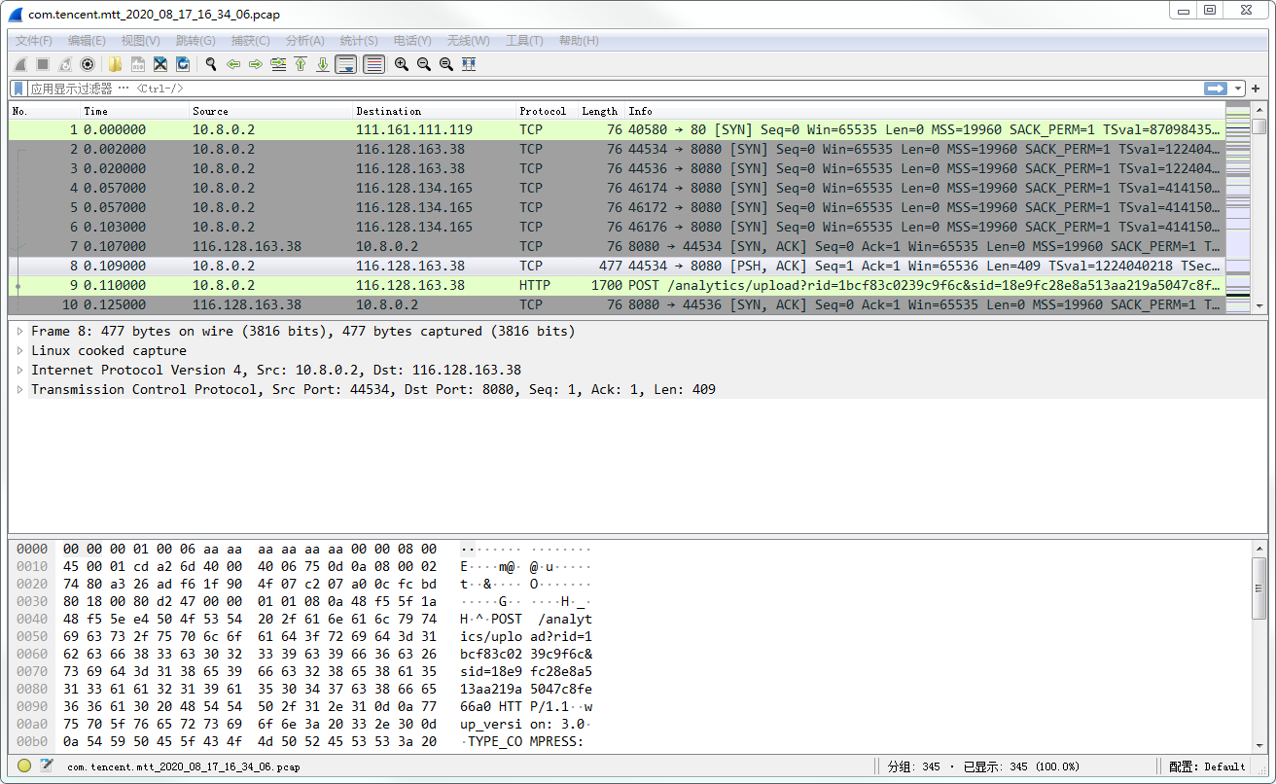Go to next packet green arrow

point(256,64)
